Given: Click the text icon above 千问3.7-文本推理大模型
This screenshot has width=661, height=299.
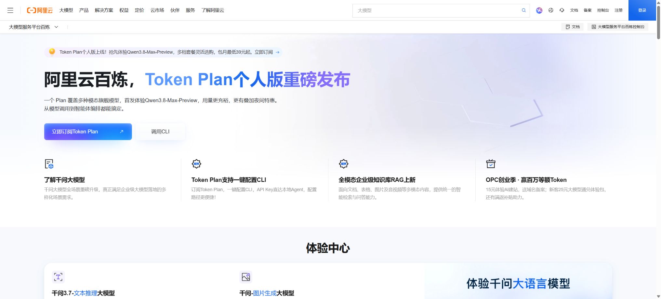Looking at the screenshot, I should click(58, 277).
